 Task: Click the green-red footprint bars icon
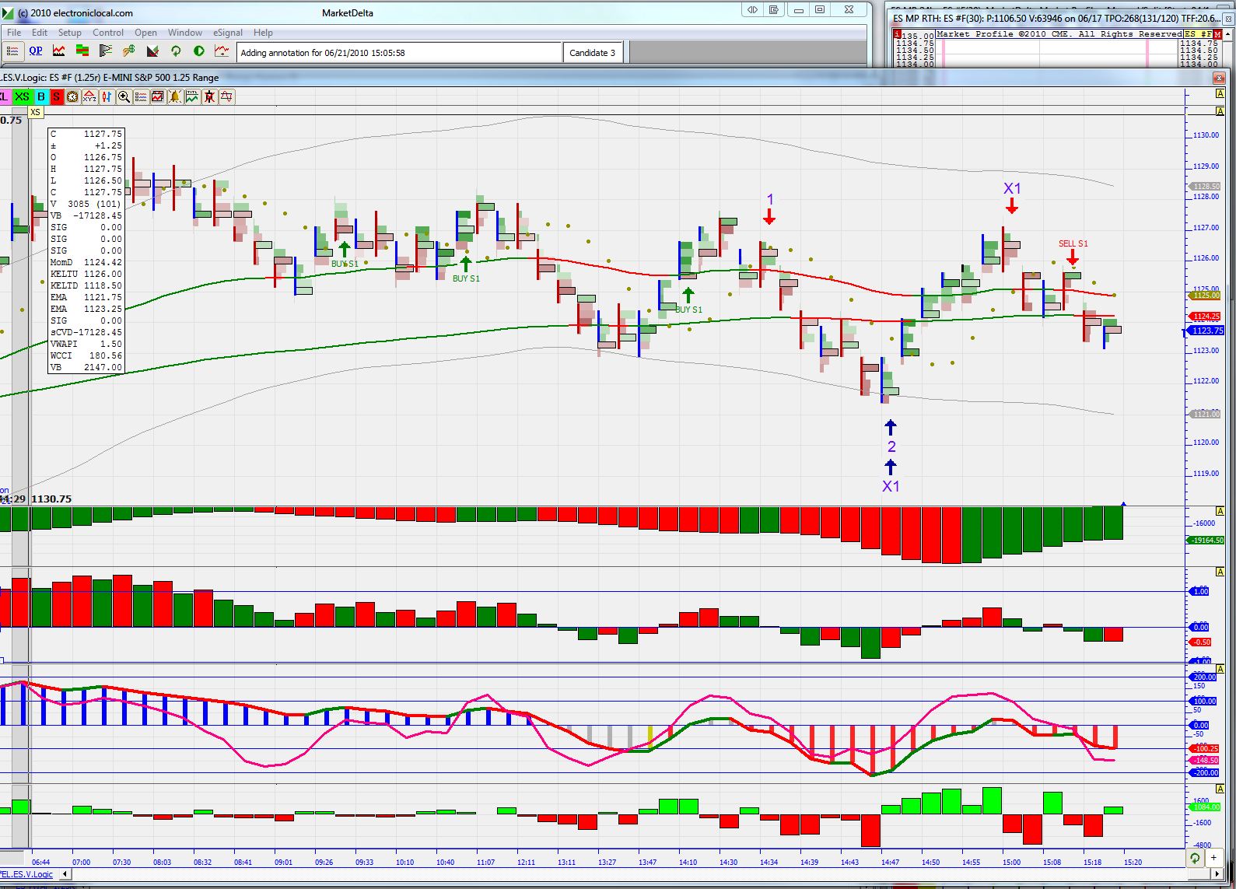[82, 51]
